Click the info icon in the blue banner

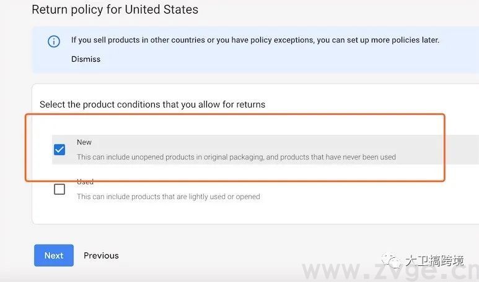pos(54,41)
